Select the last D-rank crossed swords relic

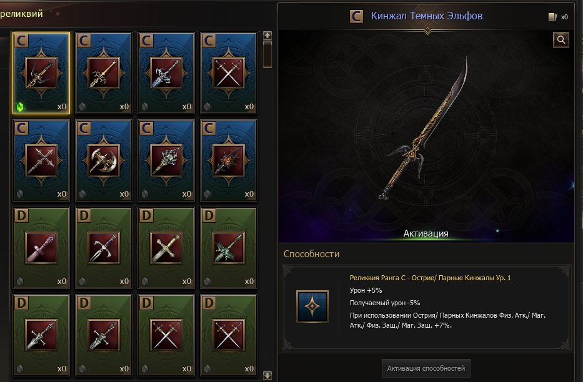228,335
